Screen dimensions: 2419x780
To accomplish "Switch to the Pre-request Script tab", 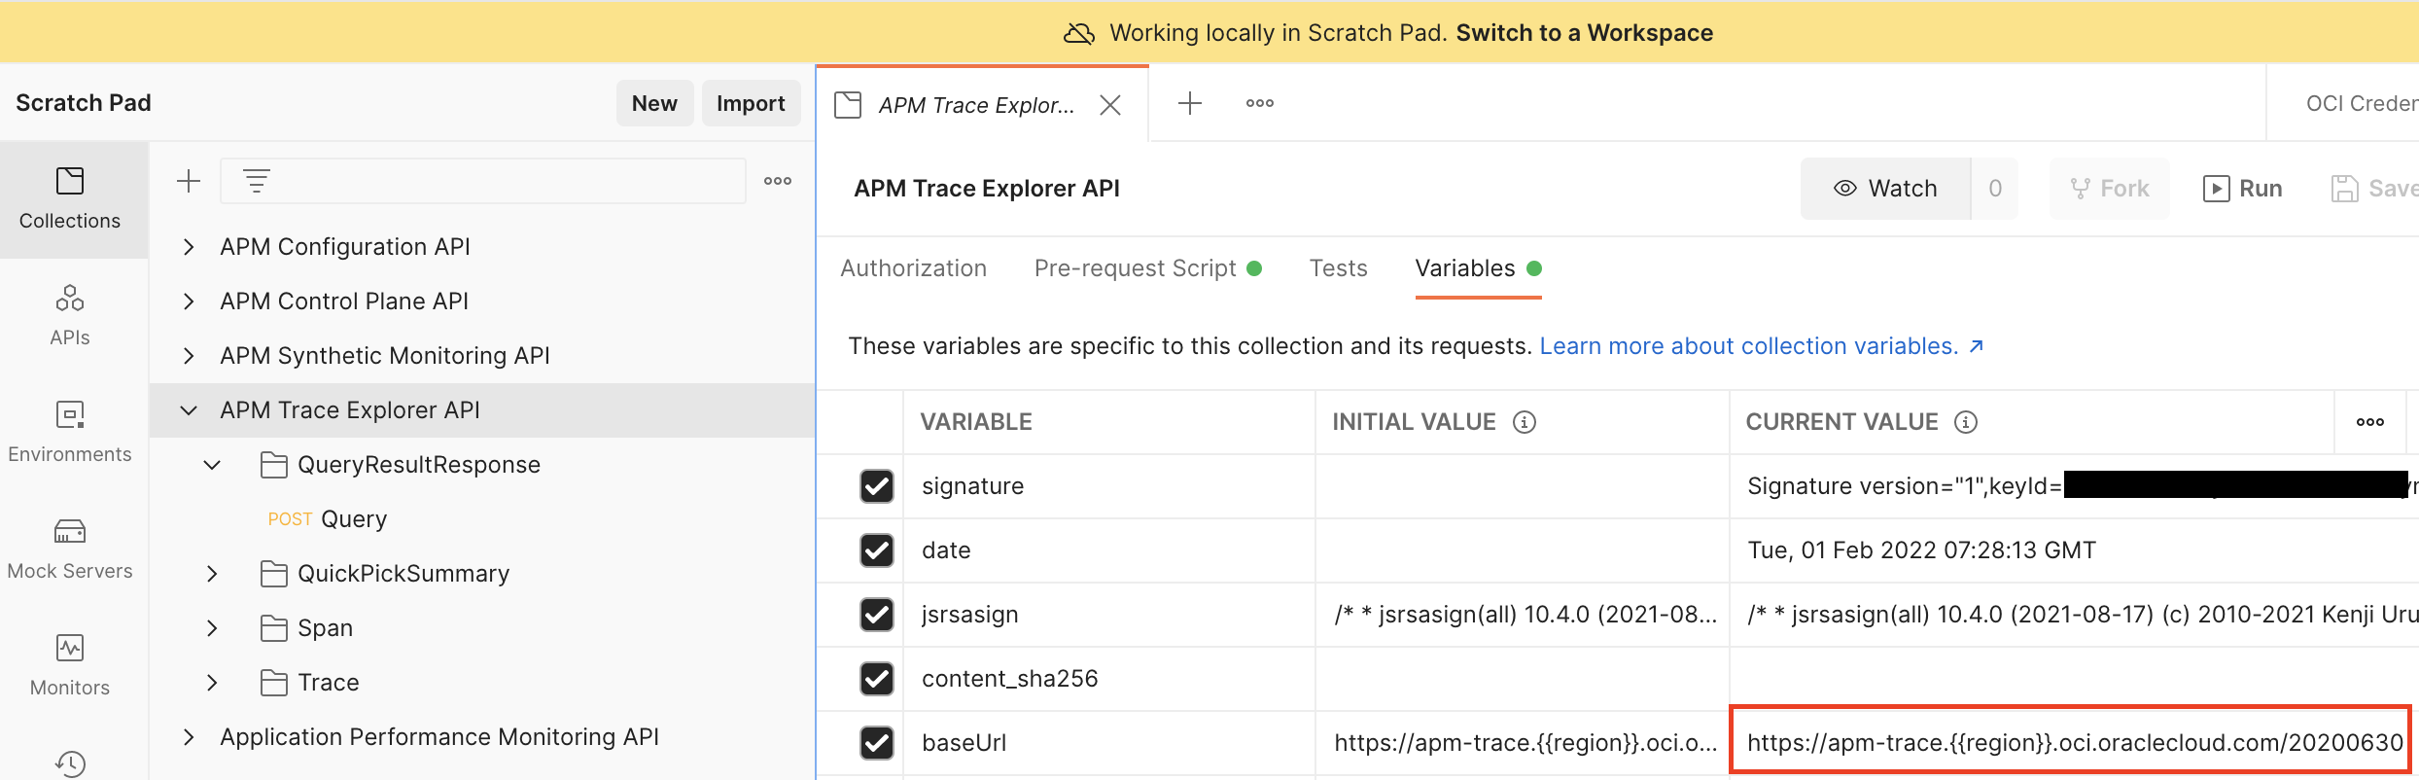I will tap(1135, 268).
